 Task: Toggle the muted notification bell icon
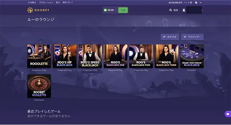(184, 10)
